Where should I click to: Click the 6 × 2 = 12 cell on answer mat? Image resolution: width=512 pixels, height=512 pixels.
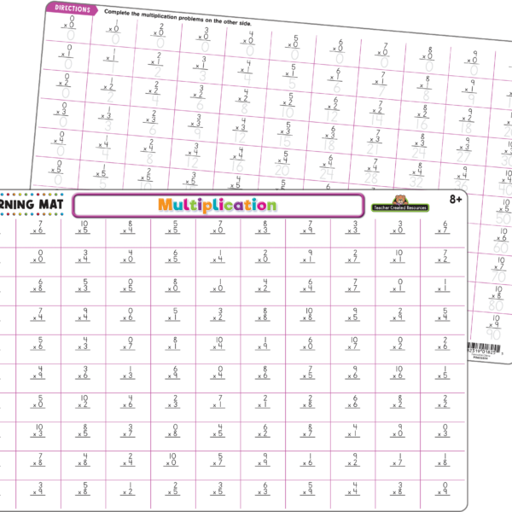pos(333,110)
